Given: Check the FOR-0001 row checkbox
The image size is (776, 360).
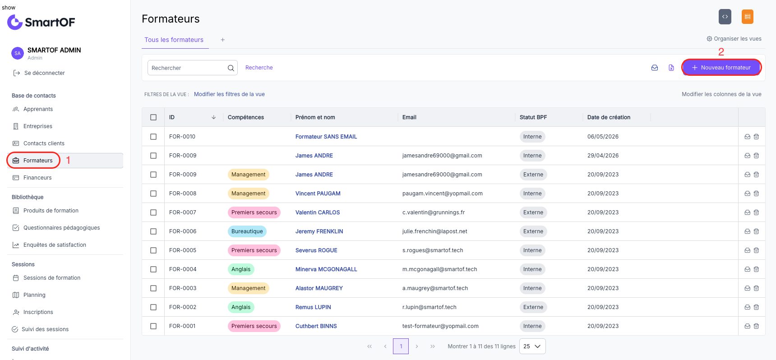Looking at the screenshot, I should coord(153,326).
